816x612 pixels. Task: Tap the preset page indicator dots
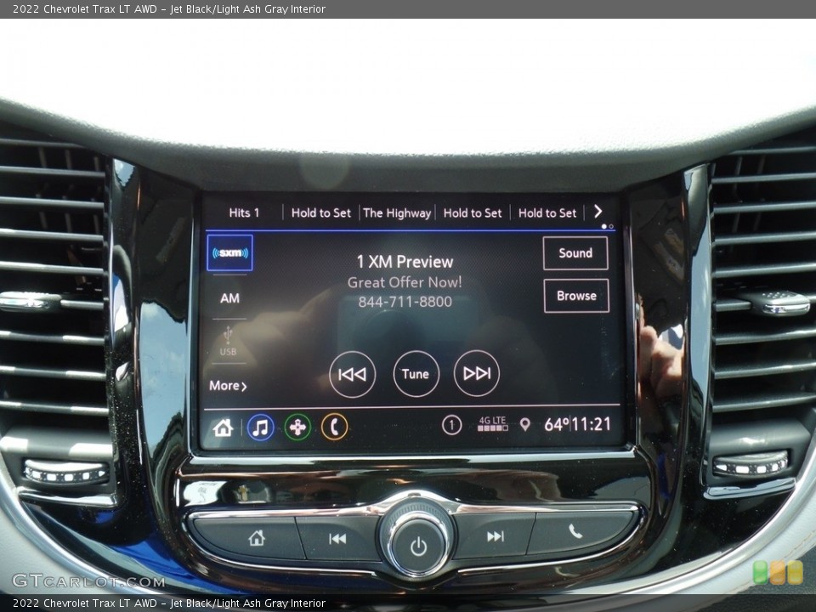[607, 226]
